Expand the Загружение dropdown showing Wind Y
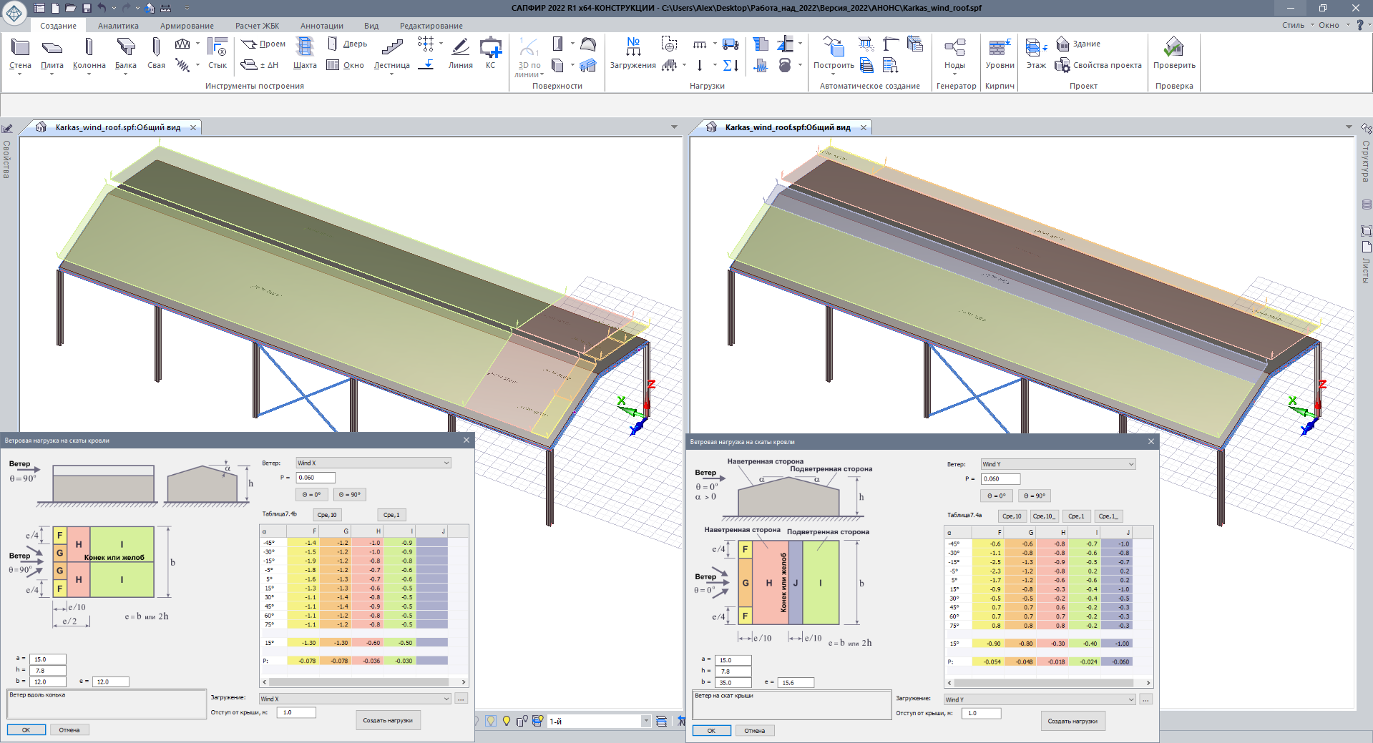 click(x=1039, y=699)
